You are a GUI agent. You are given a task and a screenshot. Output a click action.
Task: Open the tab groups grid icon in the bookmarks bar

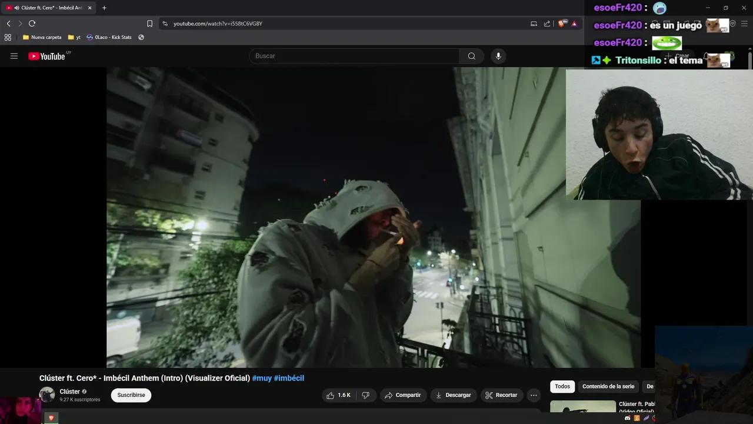[8, 37]
